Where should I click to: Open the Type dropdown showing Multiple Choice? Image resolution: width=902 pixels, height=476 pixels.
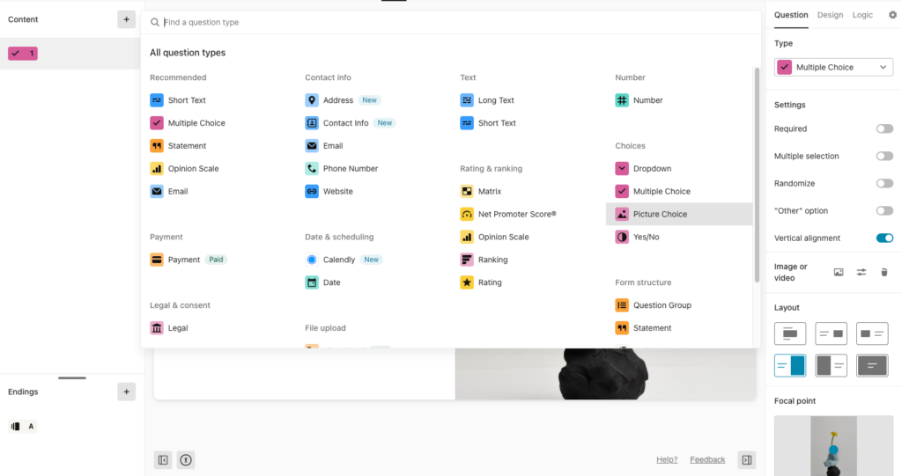(833, 67)
